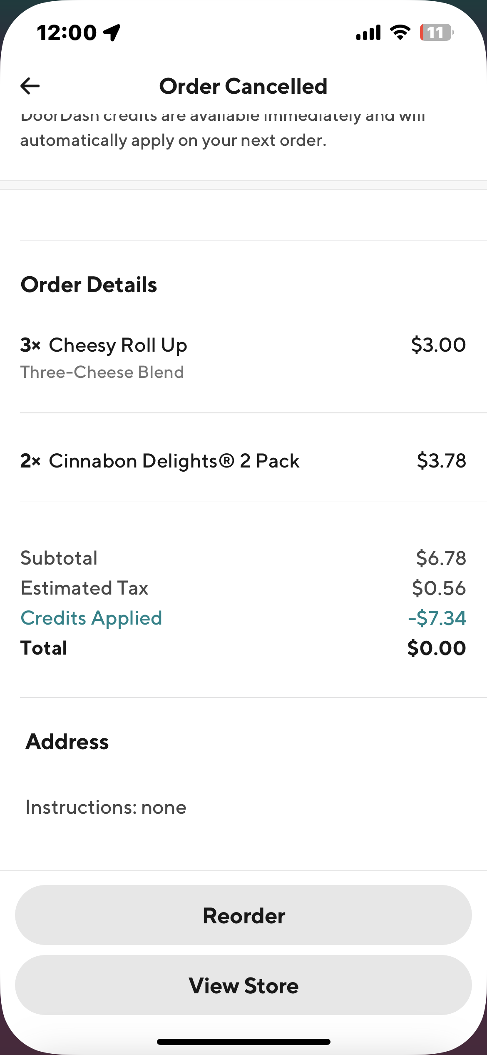
Task: Tap the -$7.34 credits amount
Action: click(x=437, y=618)
